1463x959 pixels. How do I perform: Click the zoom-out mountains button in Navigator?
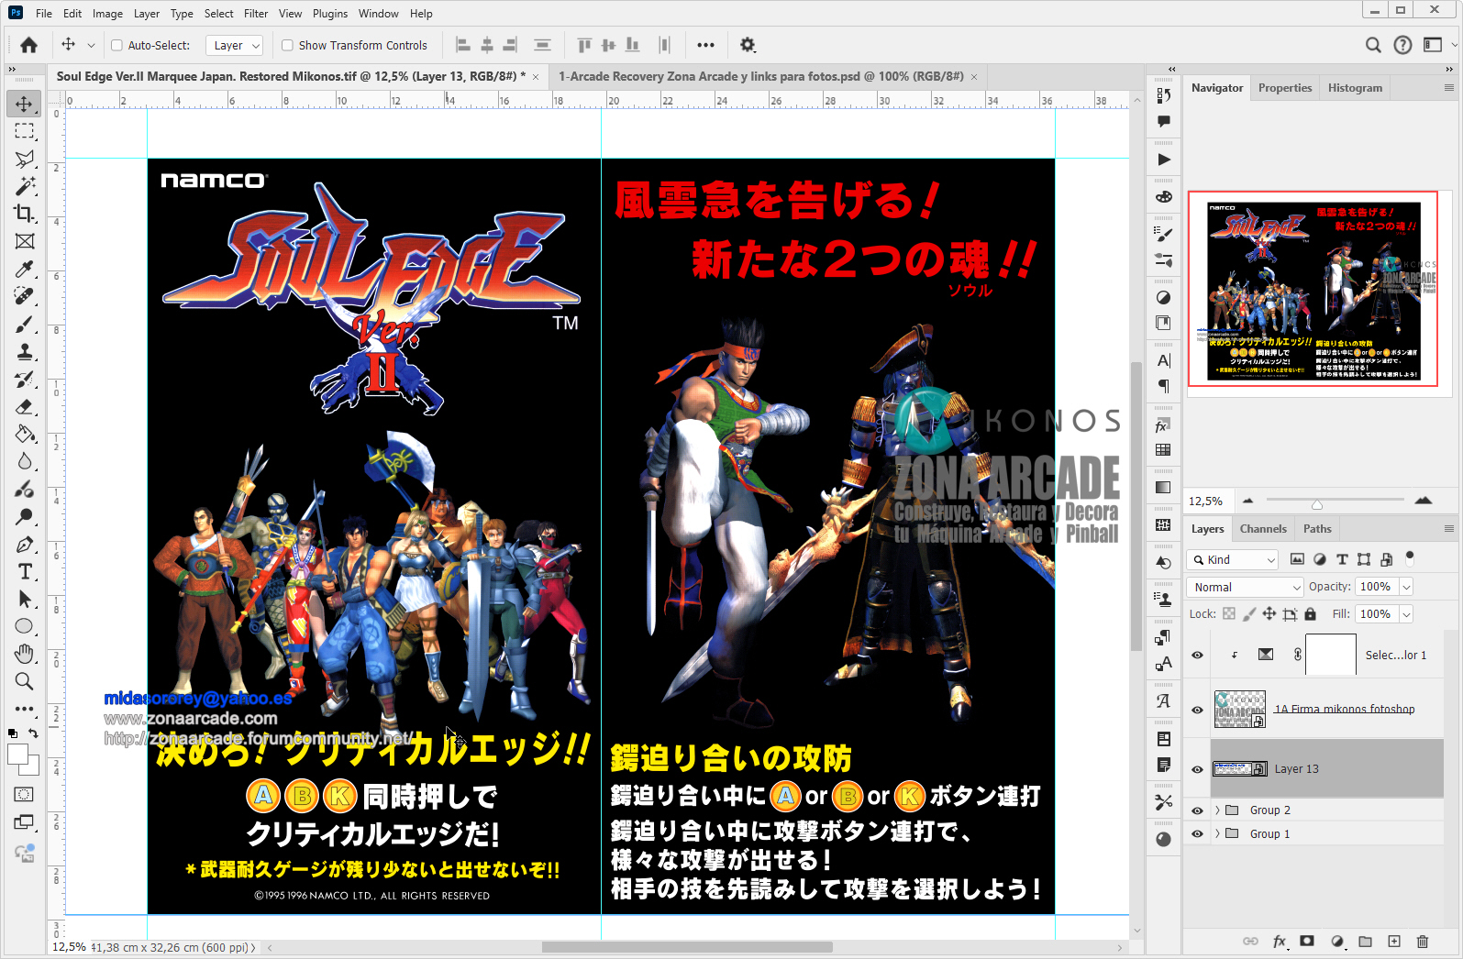1247,501
